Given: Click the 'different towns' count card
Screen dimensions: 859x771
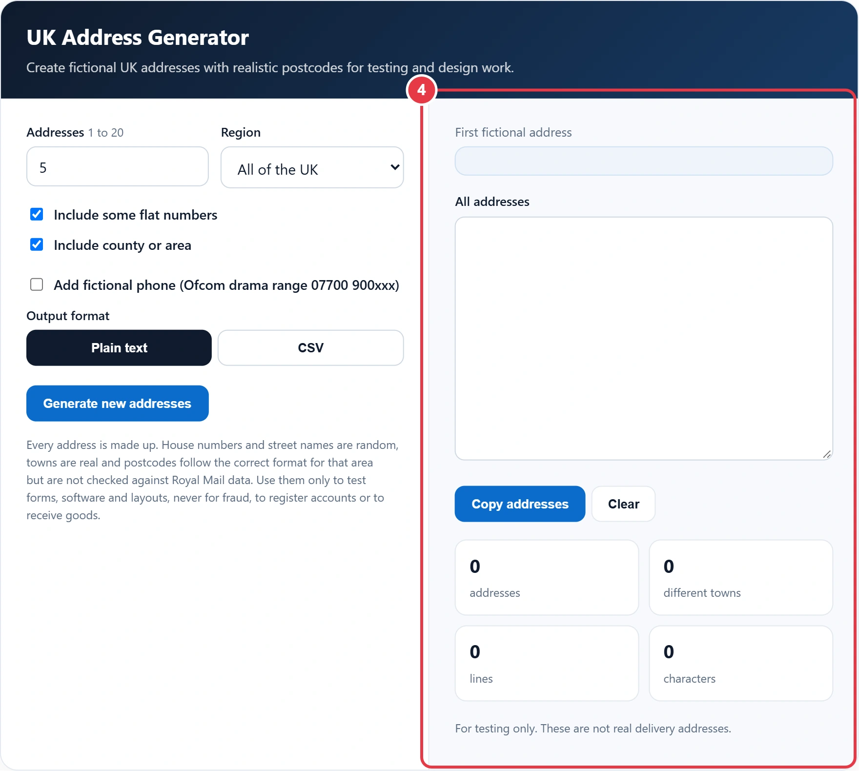Looking at the screenshot, I should [741, 578].
